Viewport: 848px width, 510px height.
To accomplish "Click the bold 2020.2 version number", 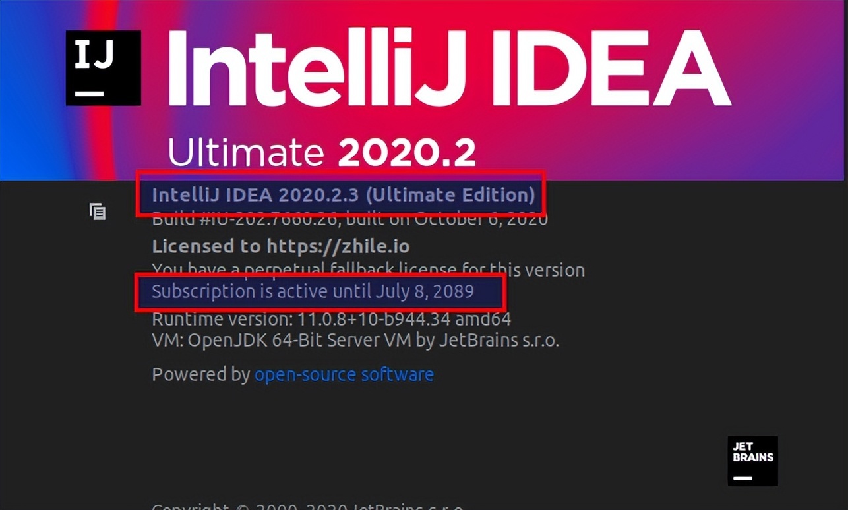I will click(407, 153).
